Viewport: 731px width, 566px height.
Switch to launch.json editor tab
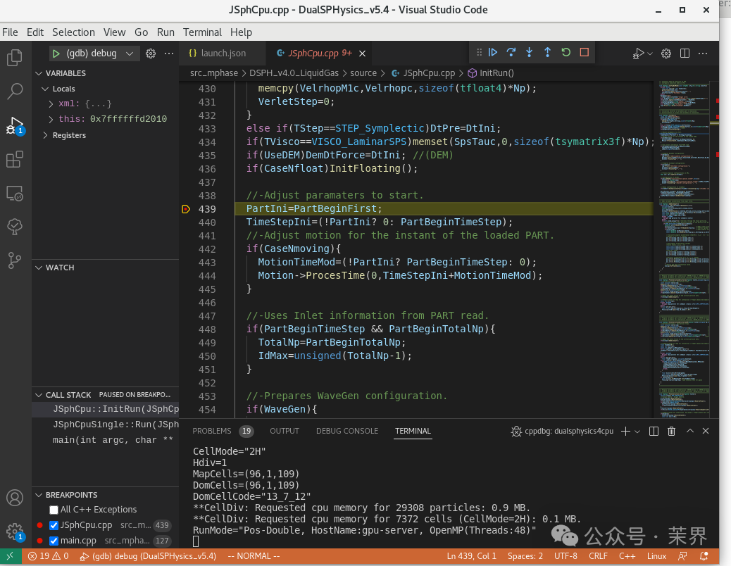pos(223,54)
